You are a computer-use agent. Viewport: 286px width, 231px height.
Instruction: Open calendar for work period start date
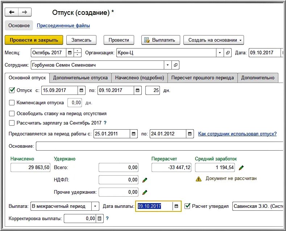point(133,134)
